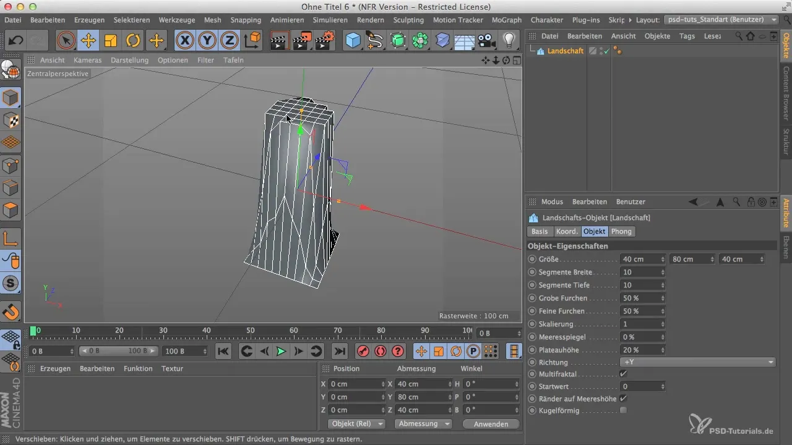Toggle Multifraktal checkbox
Screen dimensions: 792x445
[623, 374]
